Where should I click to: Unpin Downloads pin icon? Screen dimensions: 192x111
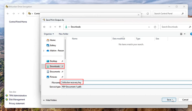(62, 66)
